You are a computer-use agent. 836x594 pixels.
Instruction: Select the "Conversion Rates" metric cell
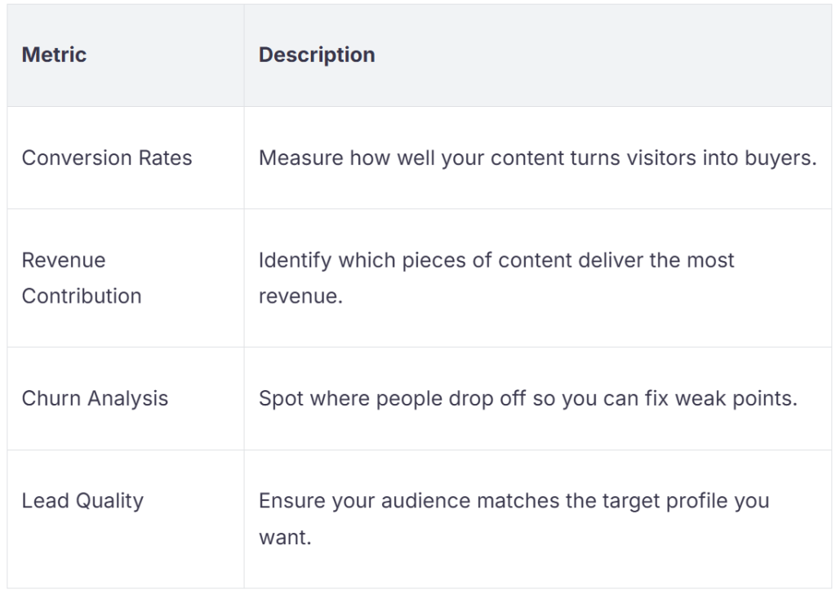107,157
